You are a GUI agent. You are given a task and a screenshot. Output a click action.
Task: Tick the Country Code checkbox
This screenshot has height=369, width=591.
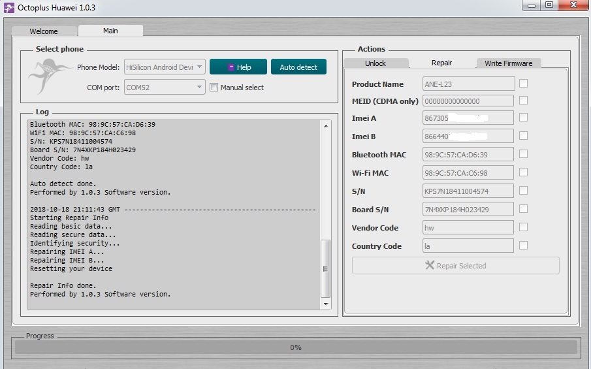[523, 246]
